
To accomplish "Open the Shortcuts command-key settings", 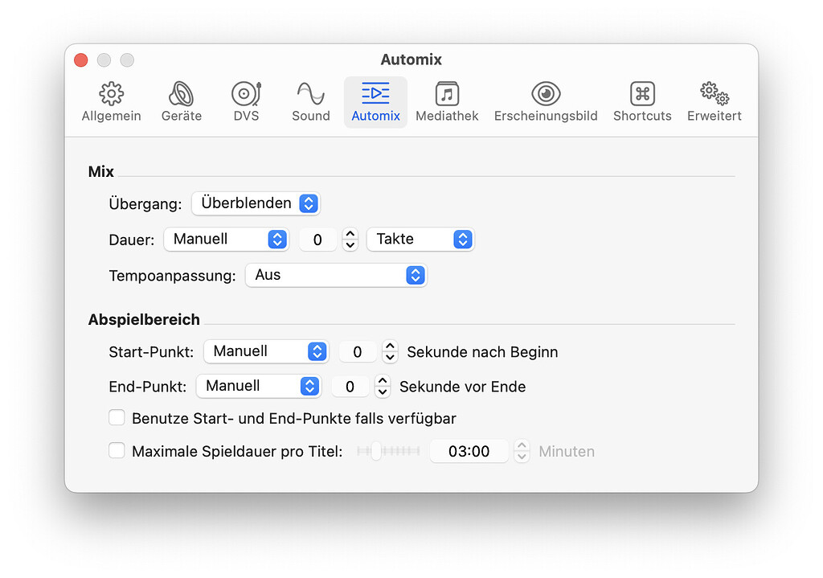I will click(642, 101).
